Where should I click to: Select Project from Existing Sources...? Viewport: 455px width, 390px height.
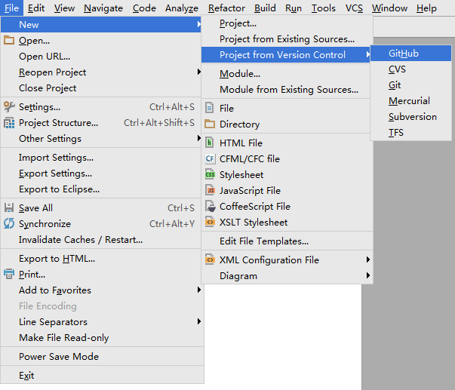pos(287,39)
